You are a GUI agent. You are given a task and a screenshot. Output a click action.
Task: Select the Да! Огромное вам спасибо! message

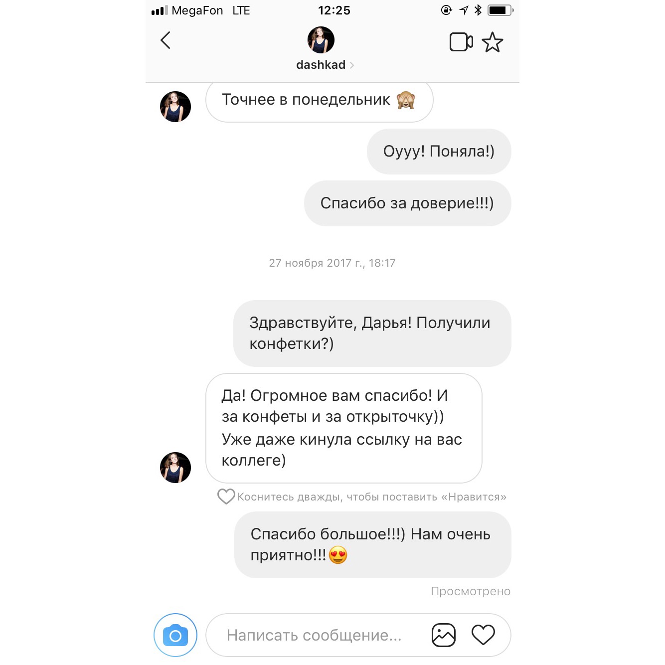click(x=344, y=428)
